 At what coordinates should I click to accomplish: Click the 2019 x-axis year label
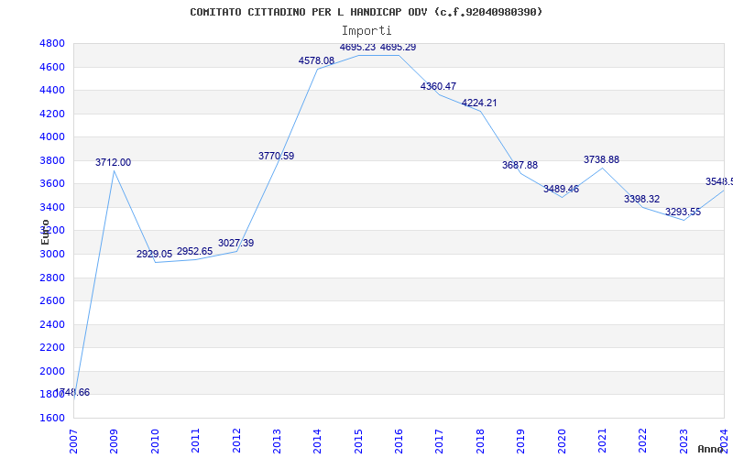(520, 442)
